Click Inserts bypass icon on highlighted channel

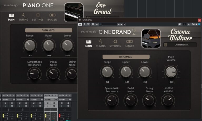(x=56, y=100)
